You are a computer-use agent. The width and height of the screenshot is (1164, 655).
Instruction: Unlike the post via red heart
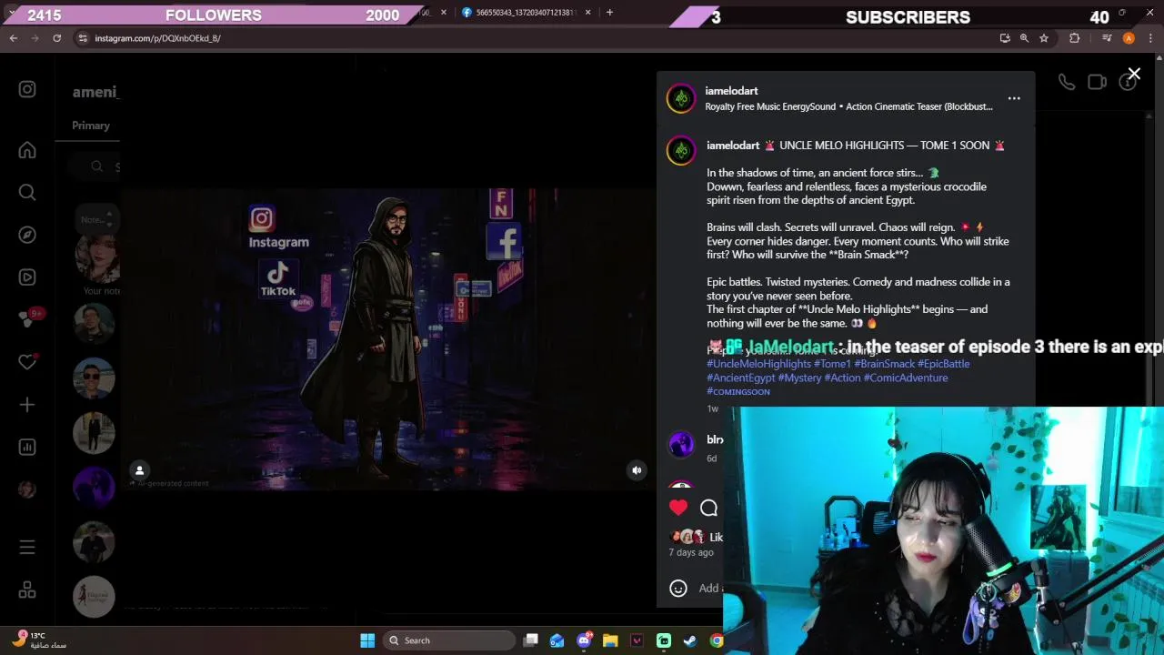[678, 508]
